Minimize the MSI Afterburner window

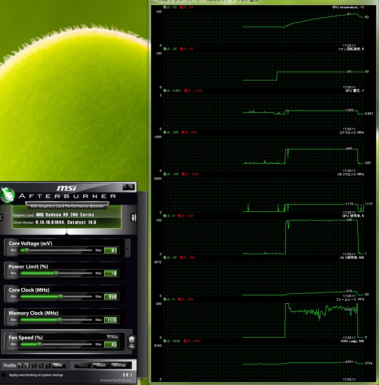point(125,187)
